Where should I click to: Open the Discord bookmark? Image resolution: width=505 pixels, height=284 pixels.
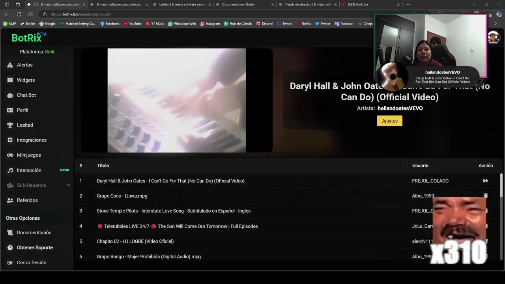coord(264,24)
